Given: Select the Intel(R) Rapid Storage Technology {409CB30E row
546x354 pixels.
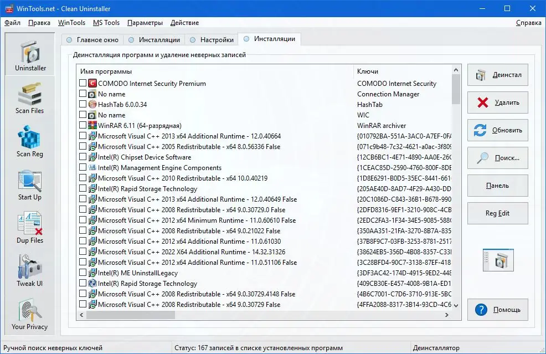Looking at the screenshot, I should (265, 283).
